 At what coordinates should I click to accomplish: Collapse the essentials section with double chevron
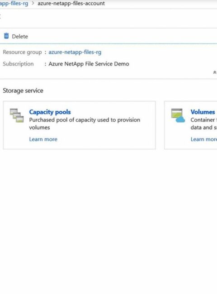pos(215,72)
